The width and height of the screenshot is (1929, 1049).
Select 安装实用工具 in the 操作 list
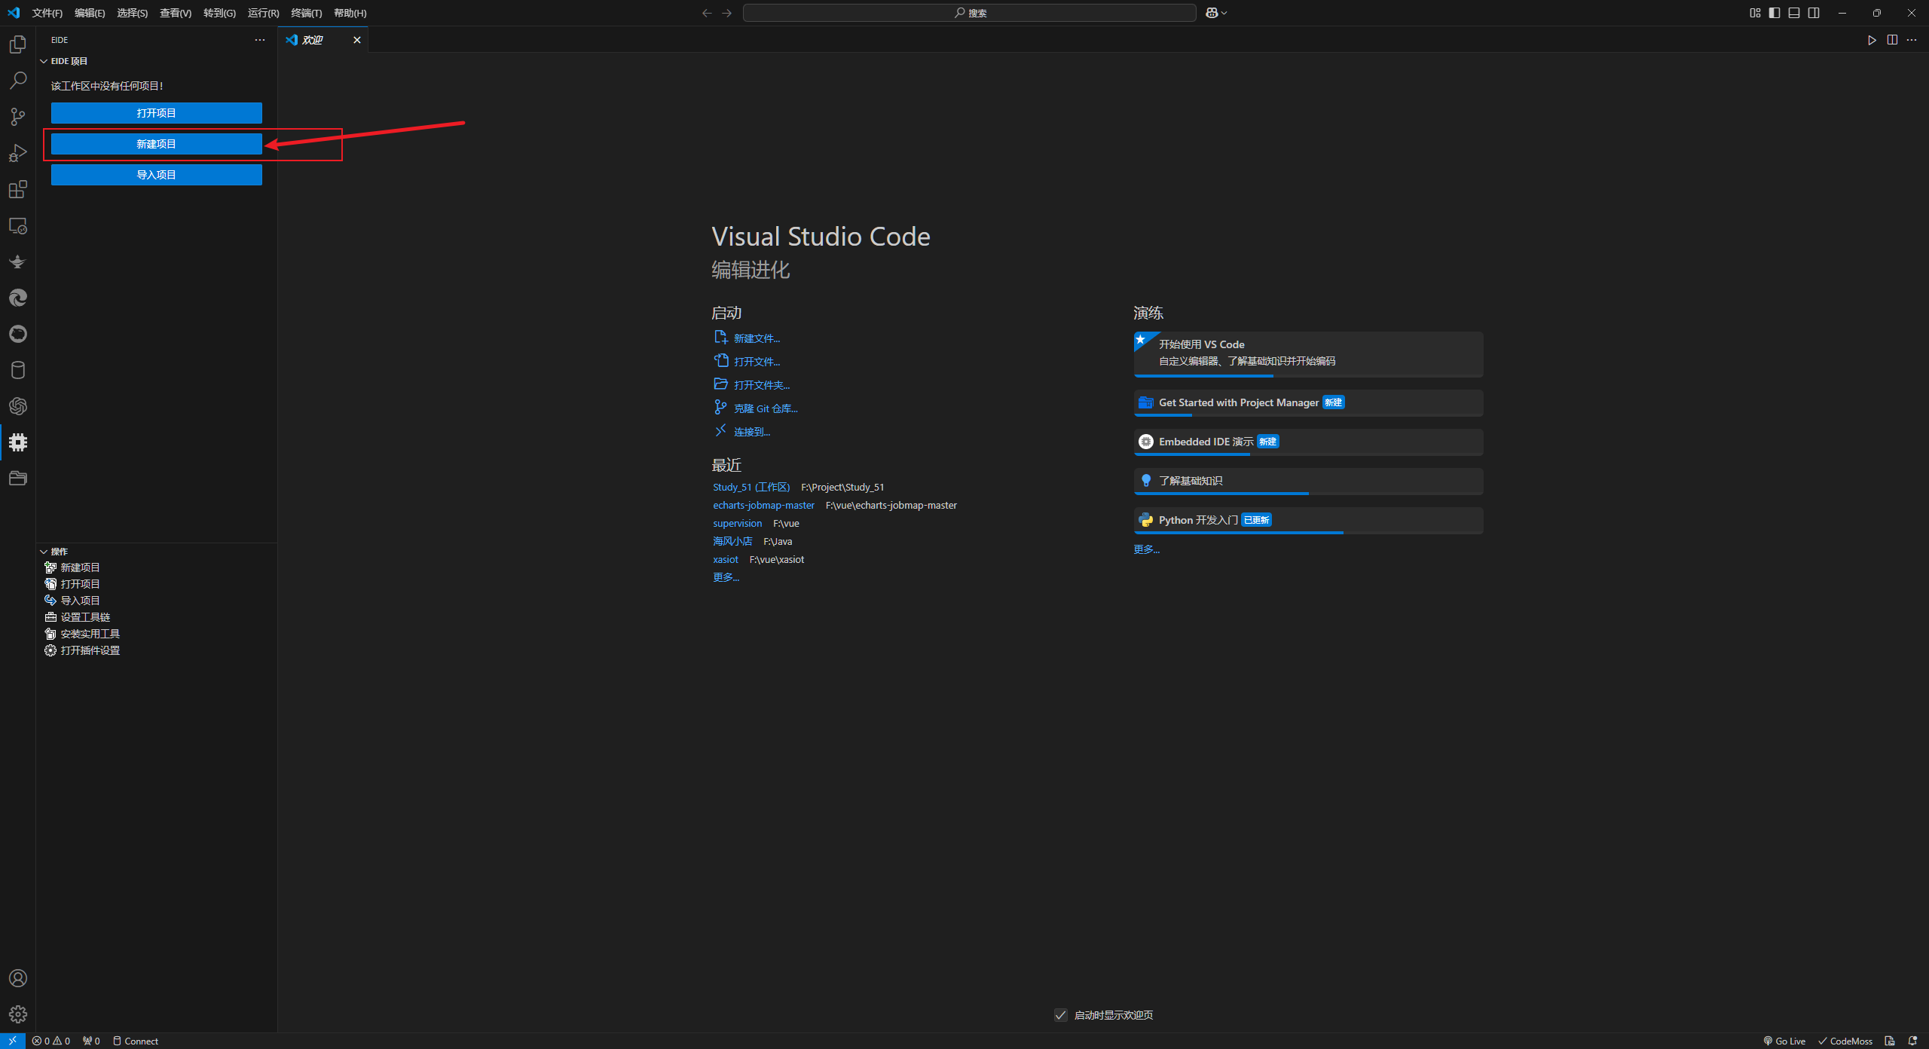(x=90, y=634)
